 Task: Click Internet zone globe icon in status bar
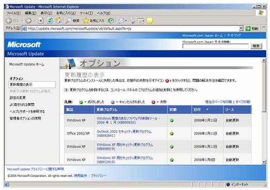click(228, 184)
